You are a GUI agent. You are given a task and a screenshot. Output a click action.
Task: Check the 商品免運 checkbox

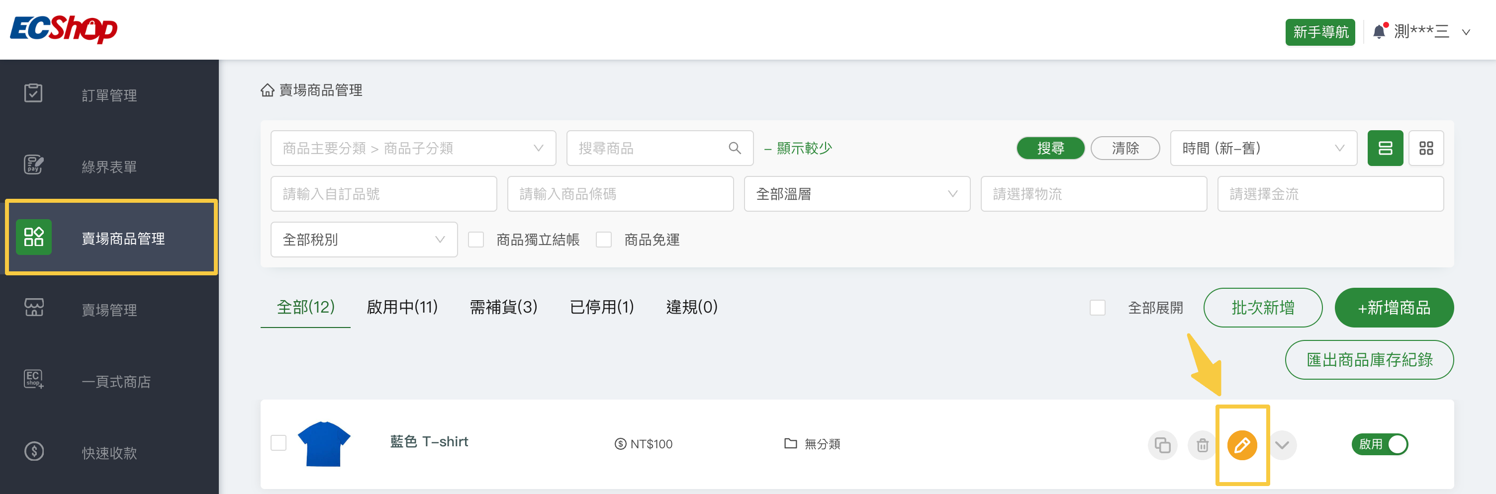[x=603, y=240]
